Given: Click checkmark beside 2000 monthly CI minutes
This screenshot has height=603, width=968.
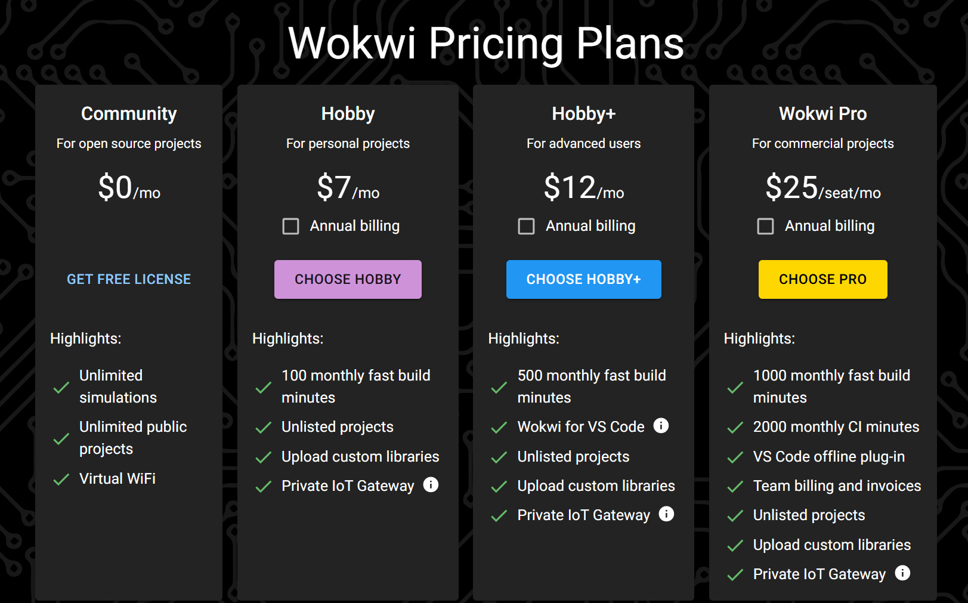Looking at the screenshot, I should pyautogui.click(x=735, y=428).
